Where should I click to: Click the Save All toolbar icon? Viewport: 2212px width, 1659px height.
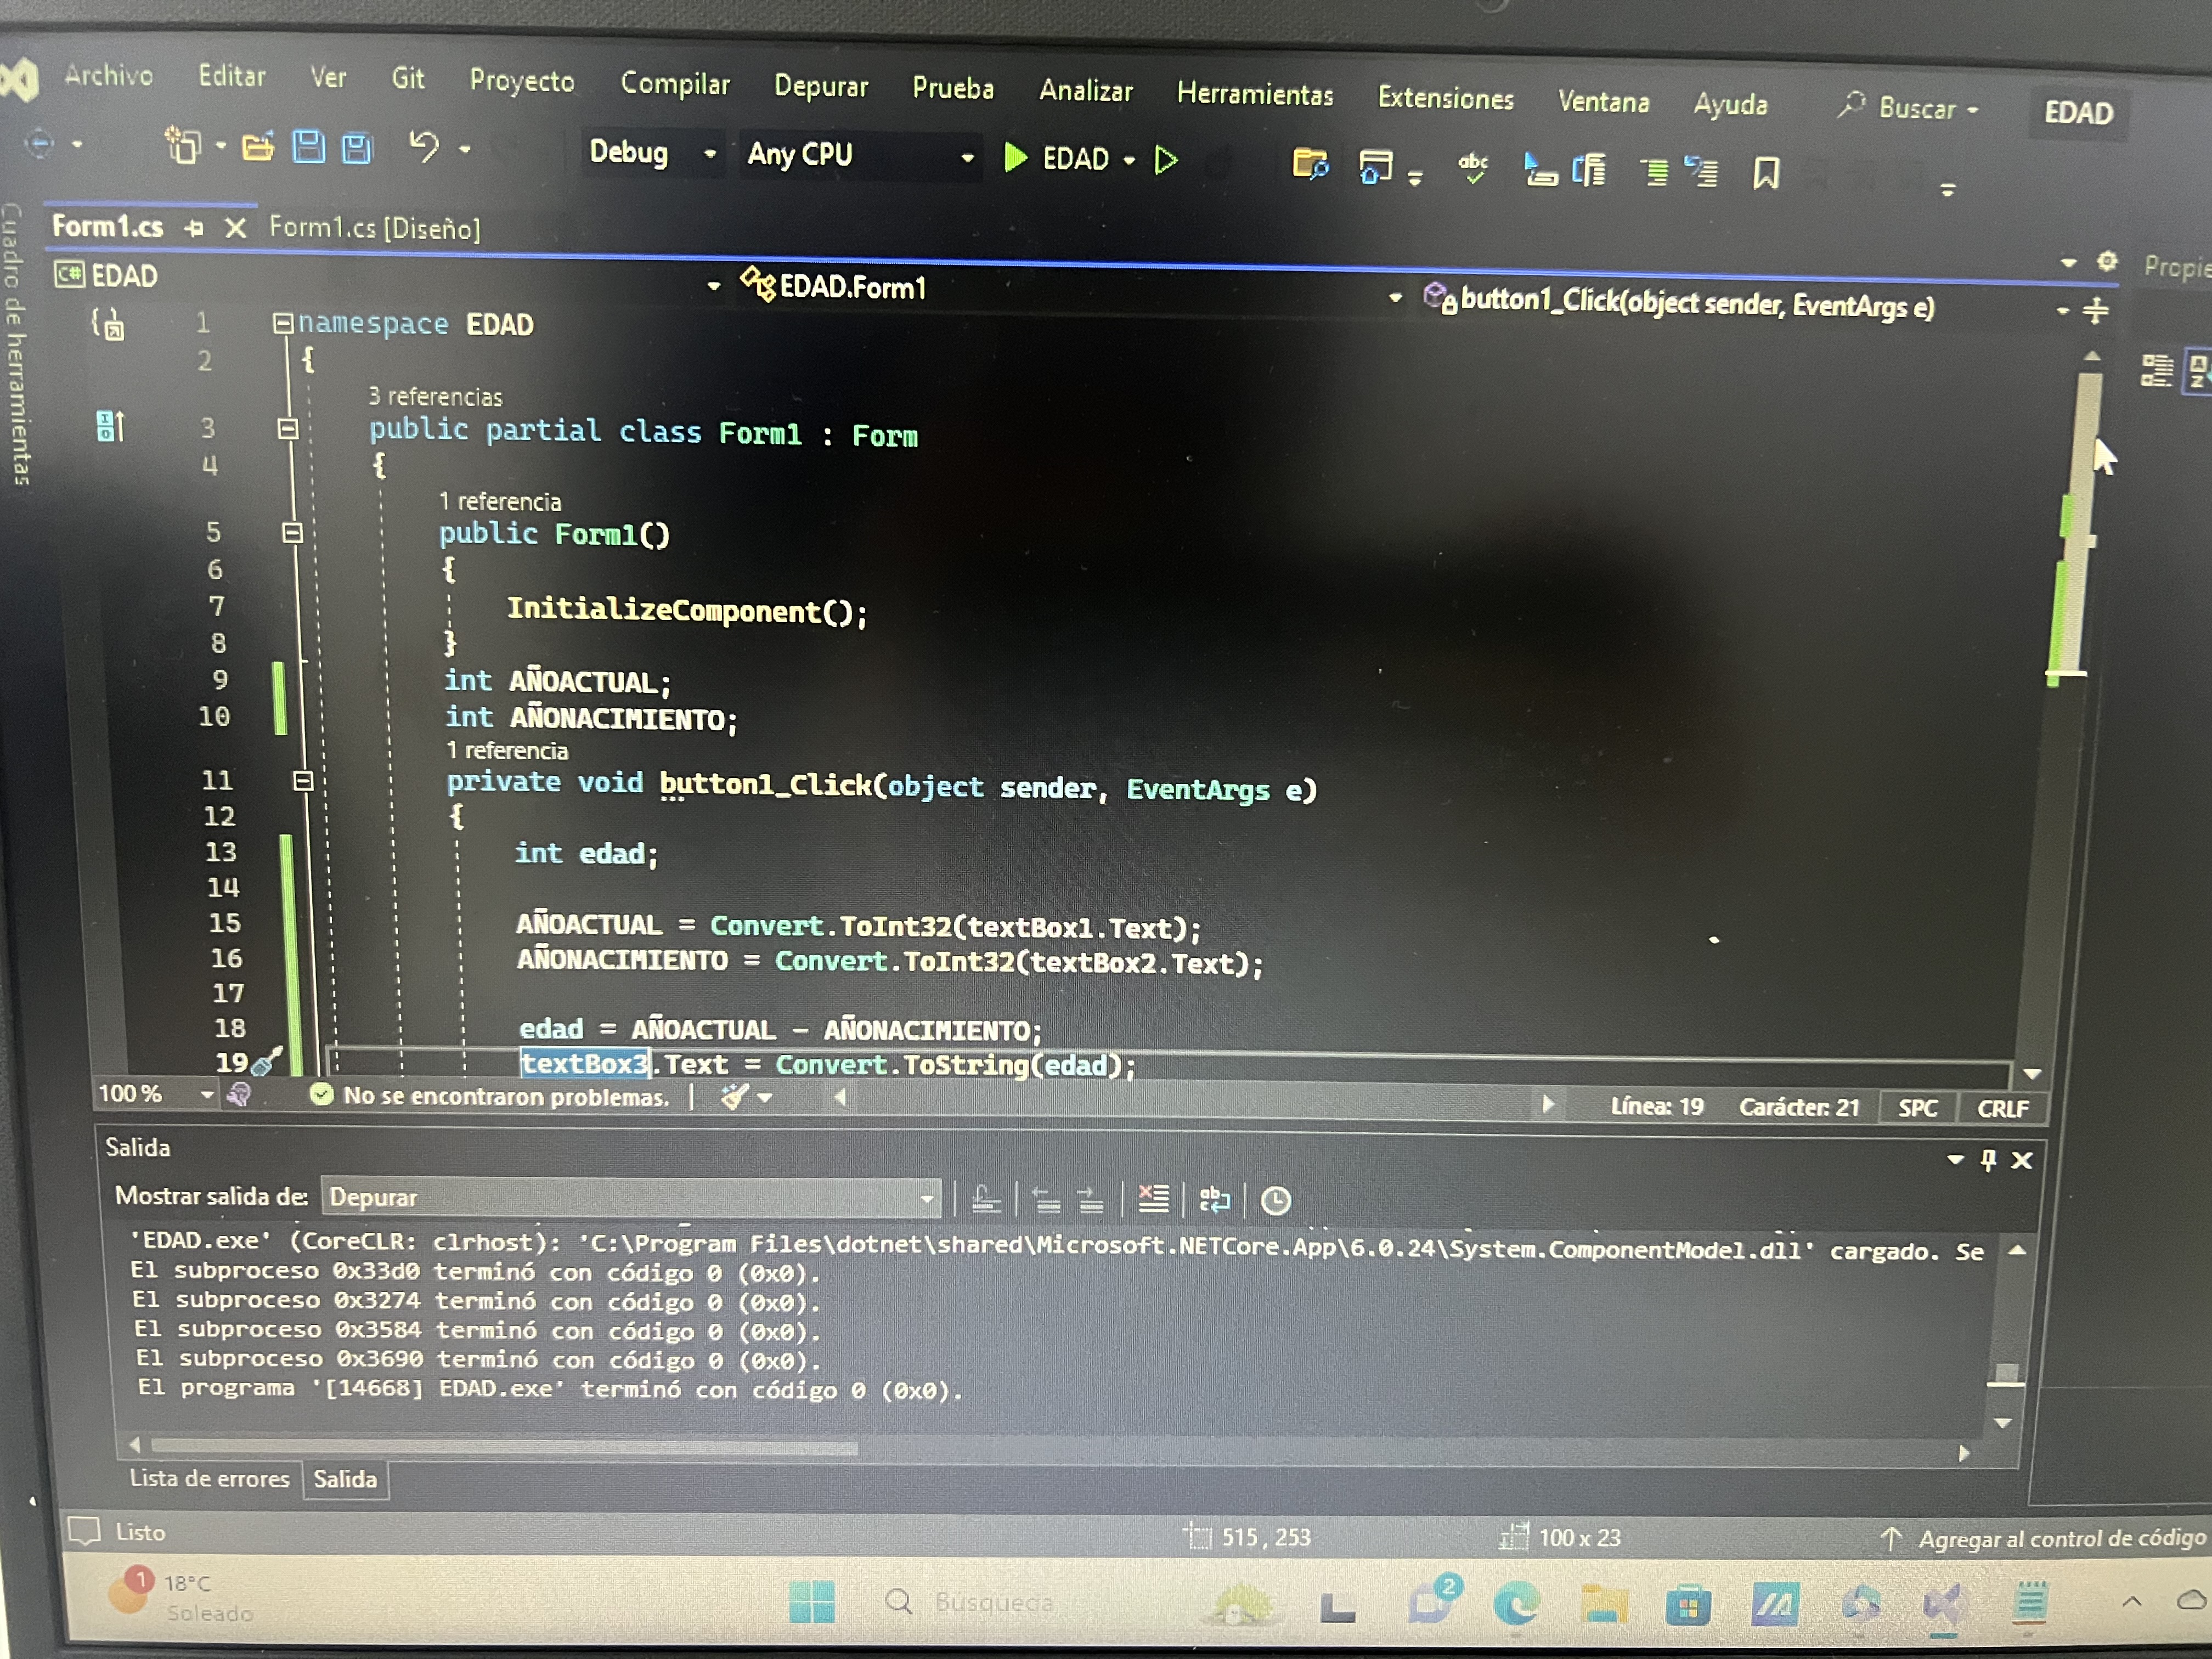coord(357,148)
